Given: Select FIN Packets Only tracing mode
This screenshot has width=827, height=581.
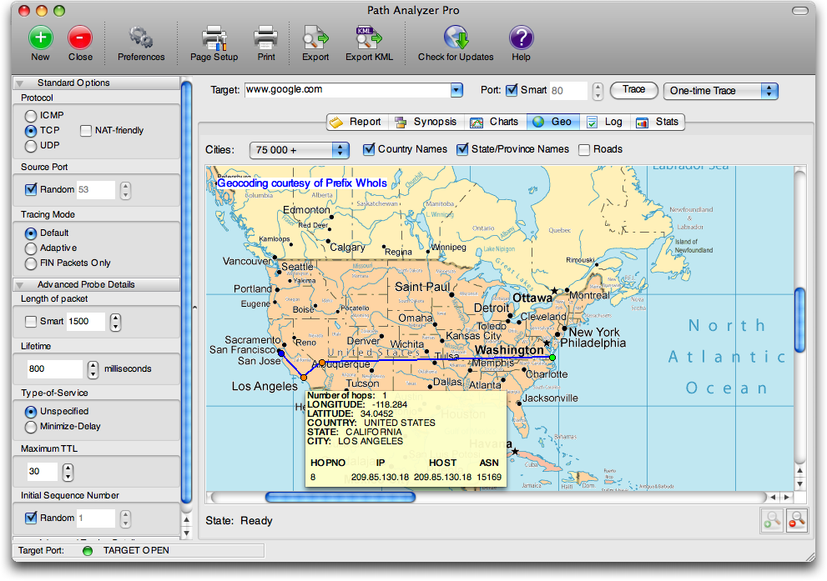Looking at the screenshot, I should tap(31, 263).
